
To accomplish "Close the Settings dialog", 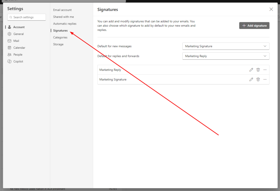I will coord(271,9).
